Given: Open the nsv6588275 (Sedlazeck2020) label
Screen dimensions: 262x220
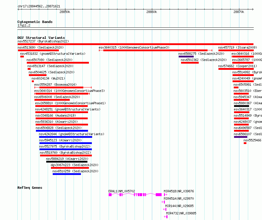Looking at the screenshot, I should click(201, 54).
